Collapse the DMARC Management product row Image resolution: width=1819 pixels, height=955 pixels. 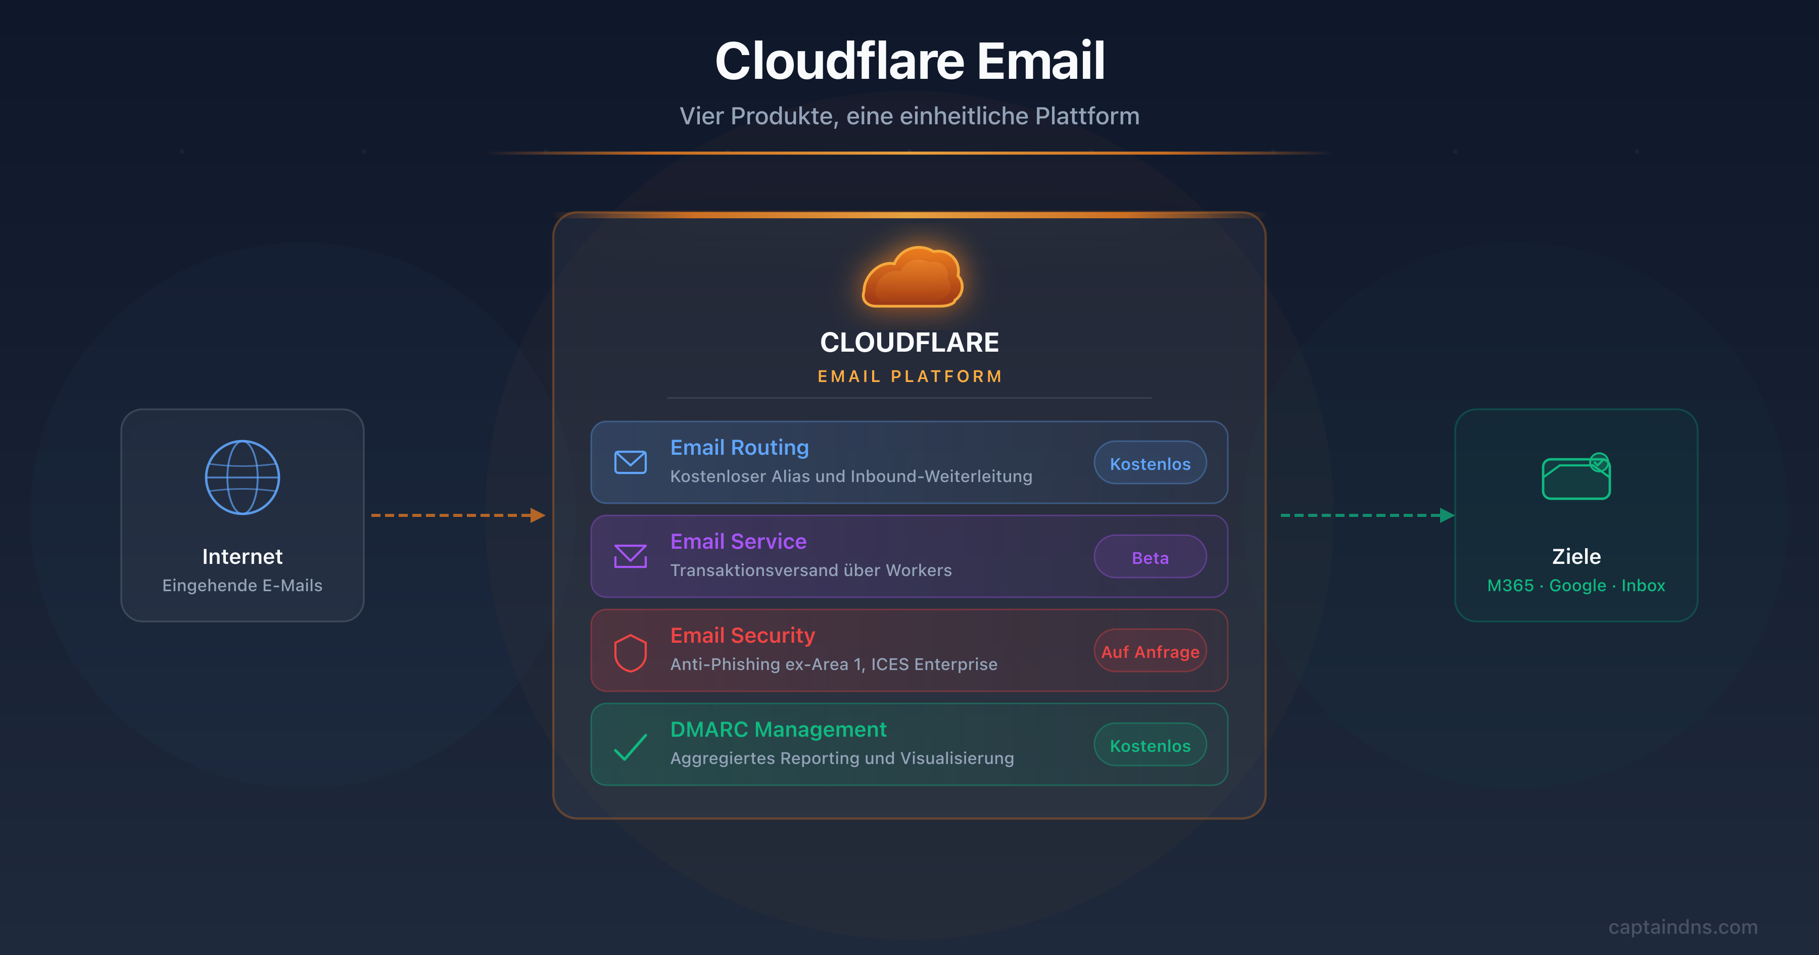[909, 744]
